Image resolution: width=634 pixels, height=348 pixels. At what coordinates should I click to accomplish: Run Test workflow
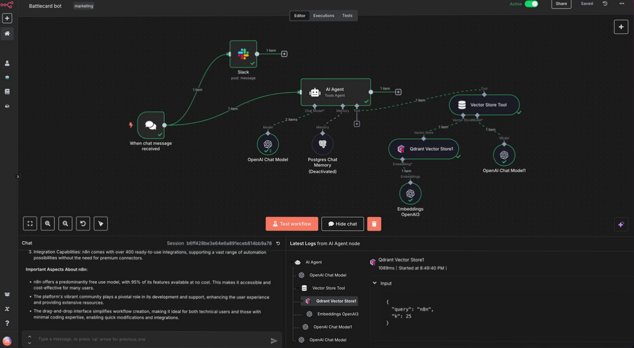point(291,224)
